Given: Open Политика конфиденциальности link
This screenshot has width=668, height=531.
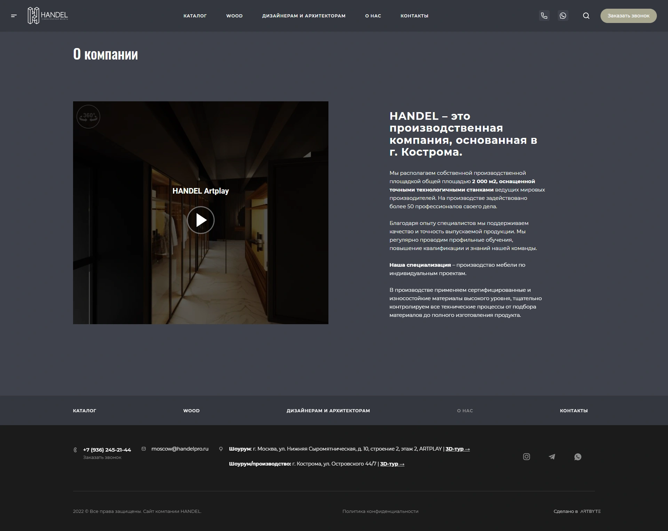Looking at the screenshot, I should (x=380, y=511).
